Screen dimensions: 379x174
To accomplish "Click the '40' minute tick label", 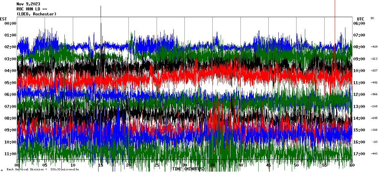I will click(240, 165).
